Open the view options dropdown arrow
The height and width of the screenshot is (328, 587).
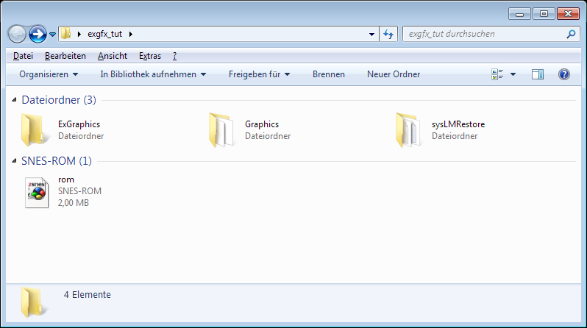coord(513,74)
